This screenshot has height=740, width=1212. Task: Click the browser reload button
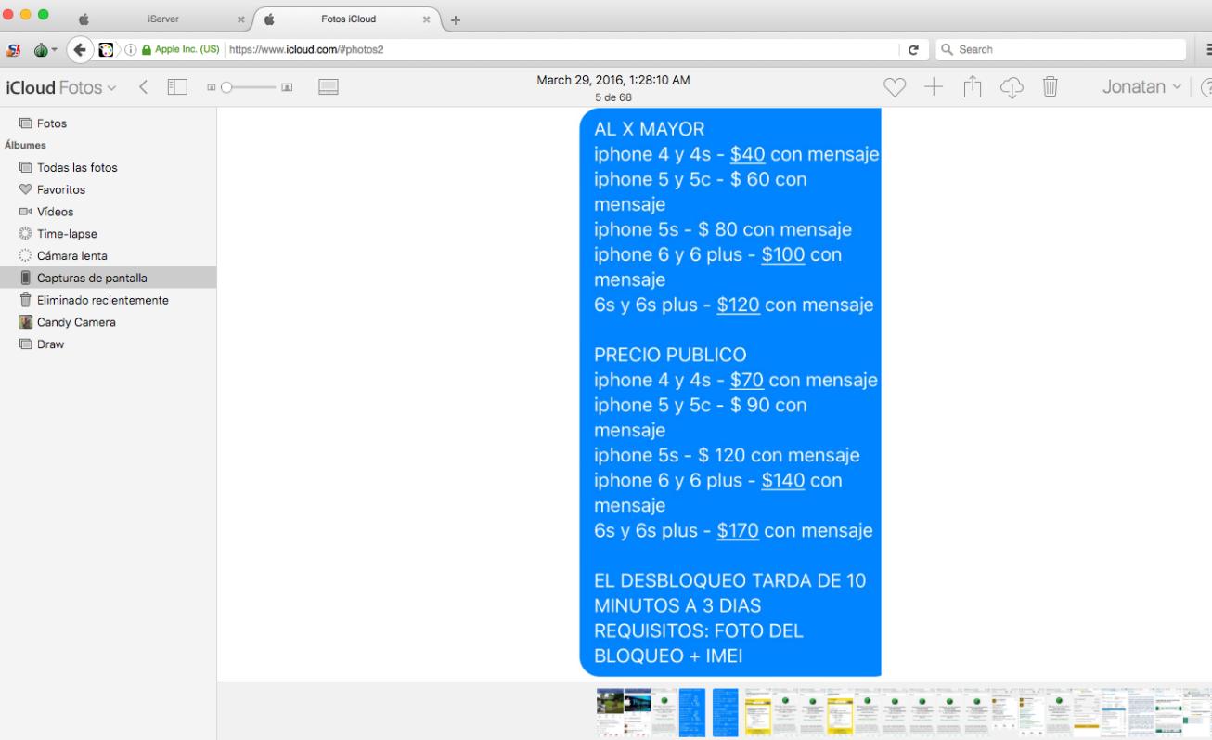click(913, 50)
